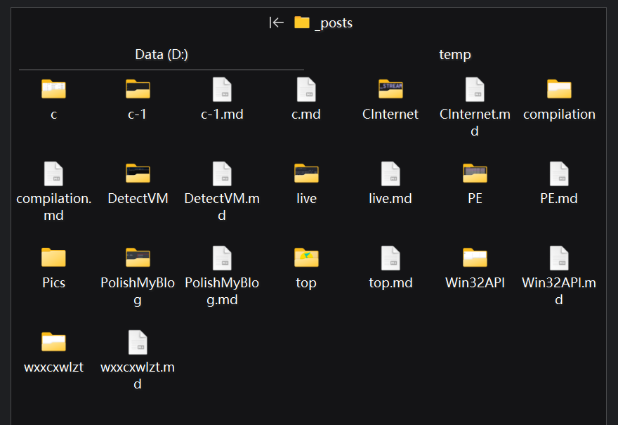Click the _posts folder title

(x=333, y=23)
